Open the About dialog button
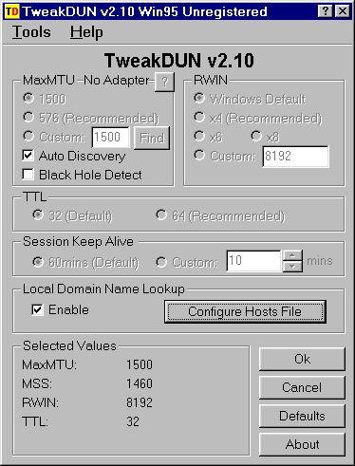The height and width of the screenshot is (466, 355). pos(302,444)
